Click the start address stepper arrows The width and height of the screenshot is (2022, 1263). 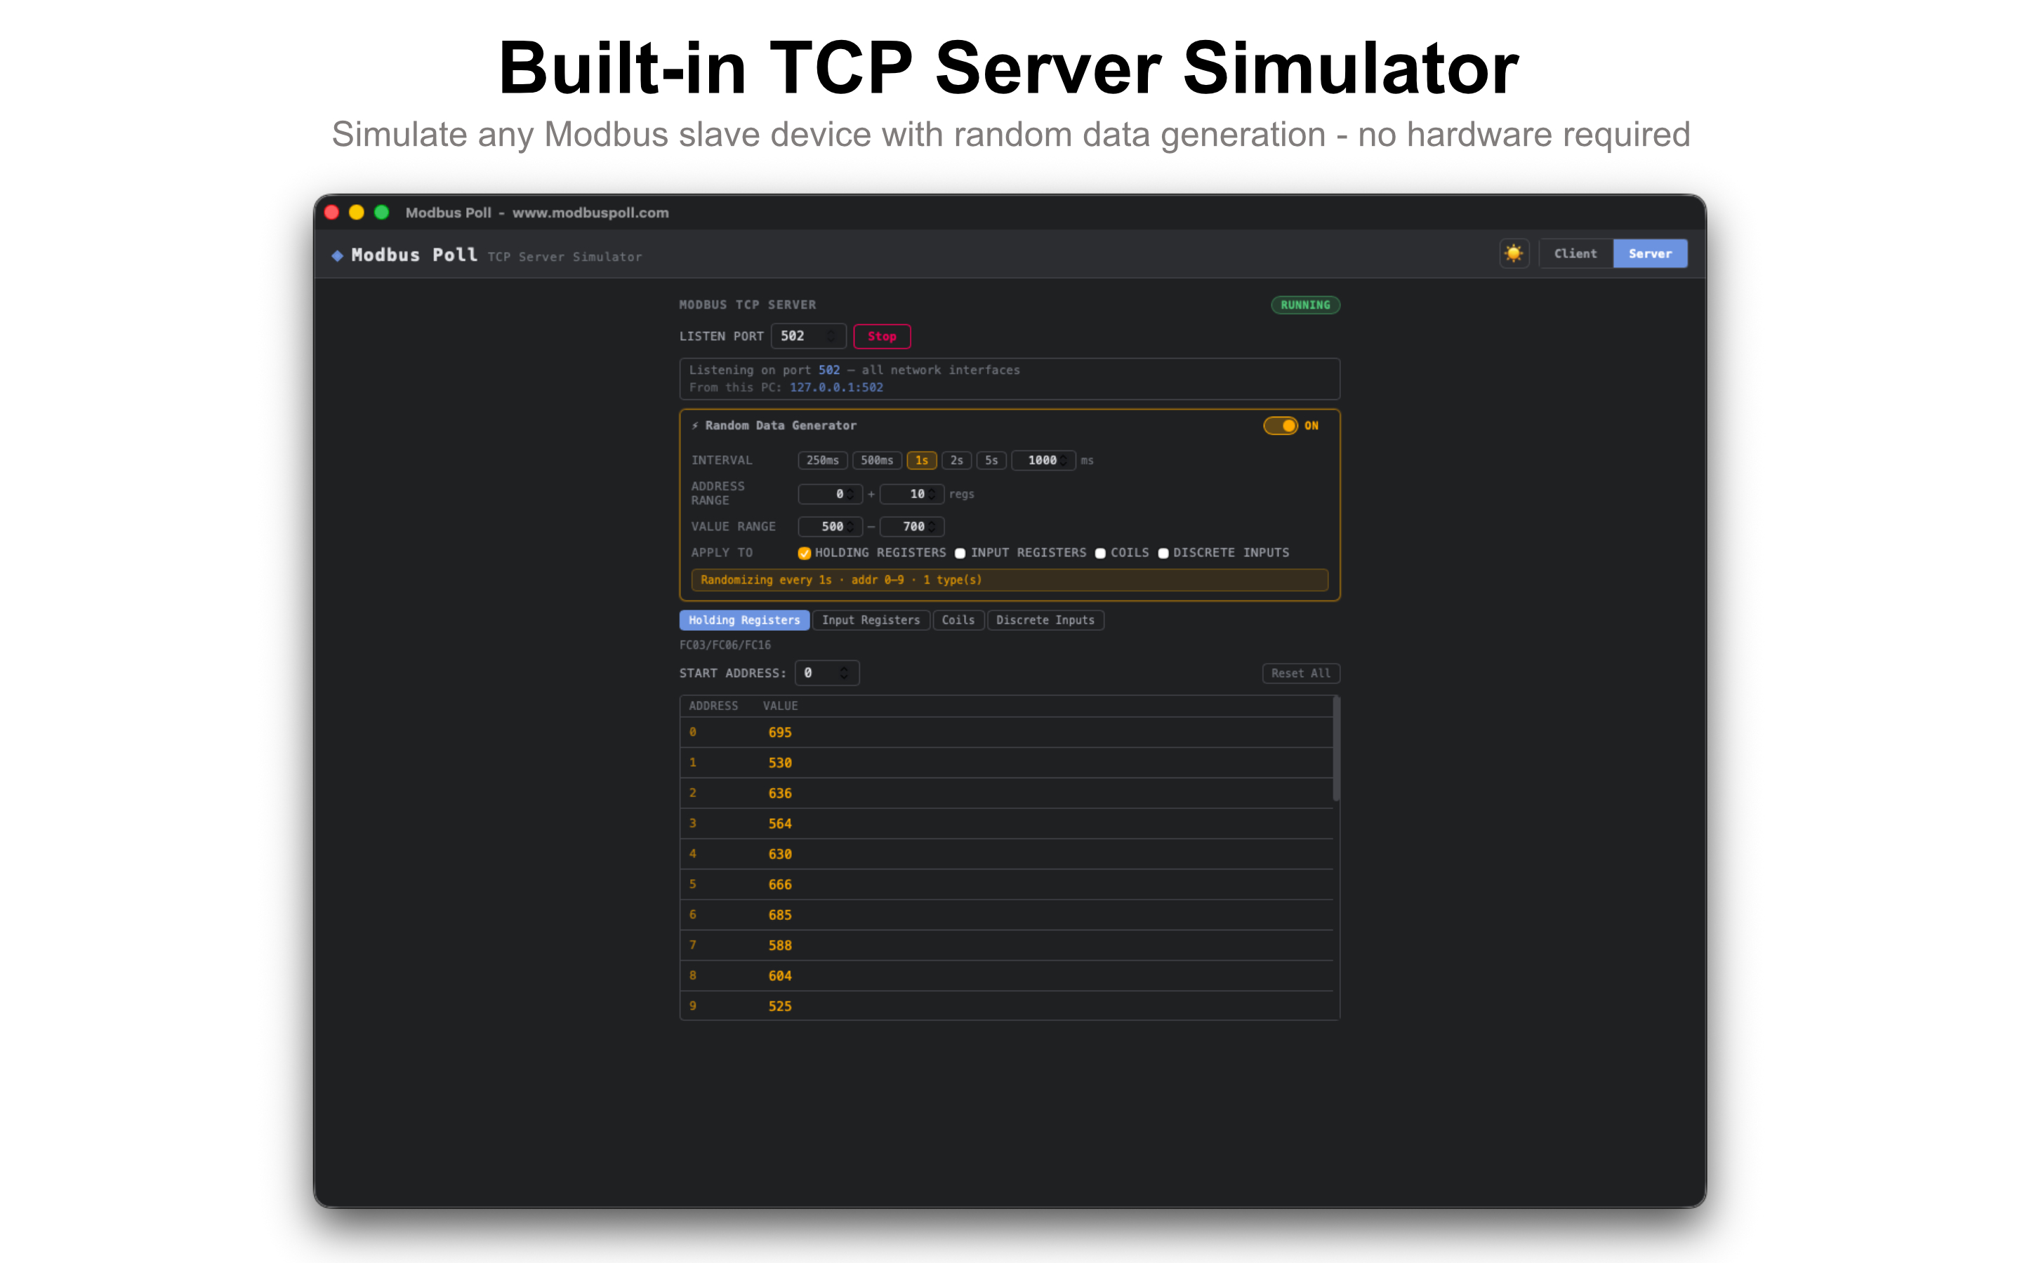844,674
